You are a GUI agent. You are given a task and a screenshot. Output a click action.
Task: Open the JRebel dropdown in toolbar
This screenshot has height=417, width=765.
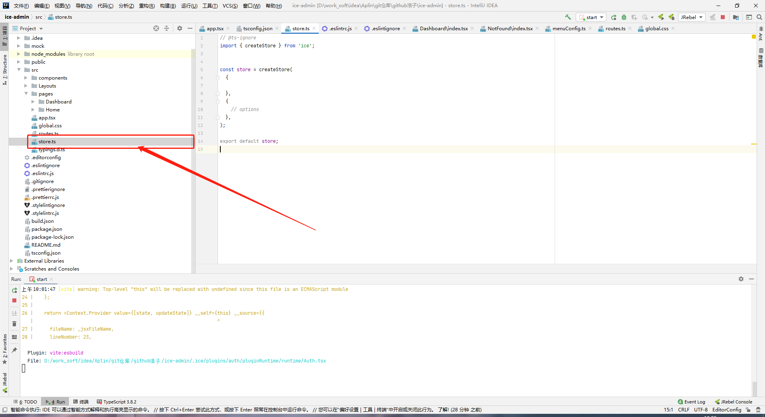tap(692, 17)
